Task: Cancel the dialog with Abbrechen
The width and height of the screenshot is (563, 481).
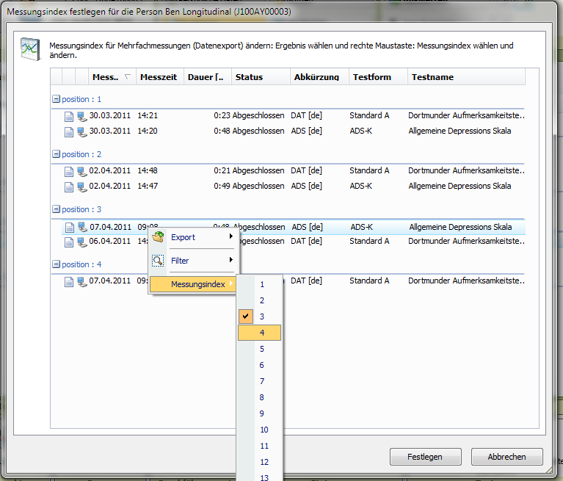Action: coord(506,457)
